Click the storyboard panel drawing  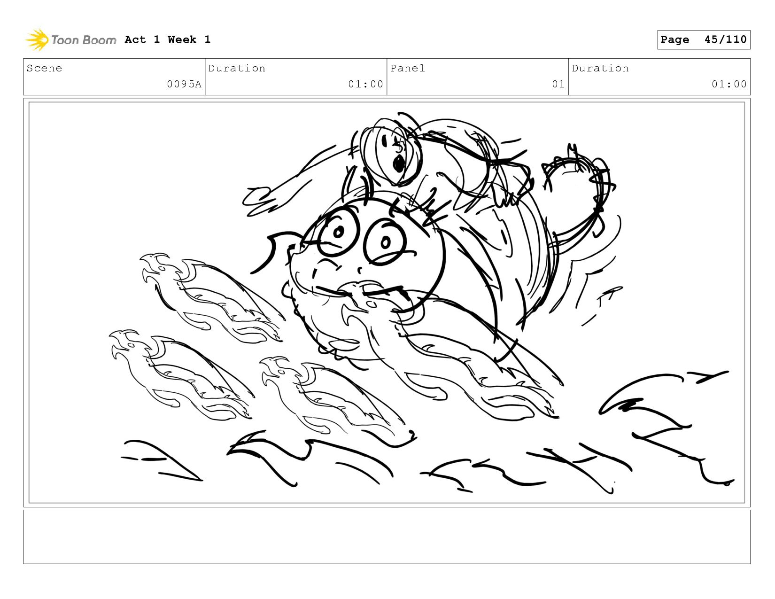pos(387,303)
